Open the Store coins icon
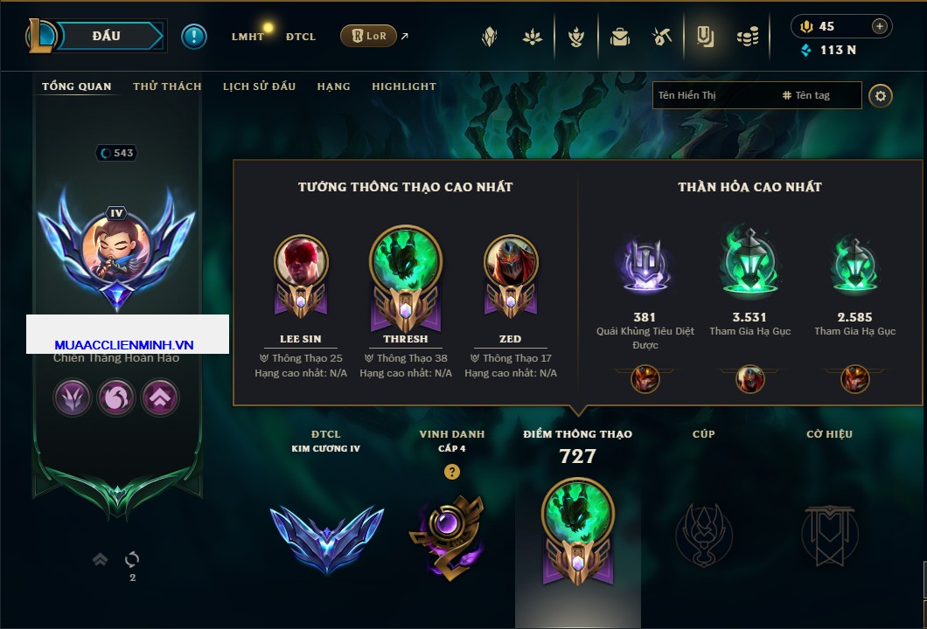The height and width of the screenshot is (629, 927). pyautogui.click(x=748, y=38)
